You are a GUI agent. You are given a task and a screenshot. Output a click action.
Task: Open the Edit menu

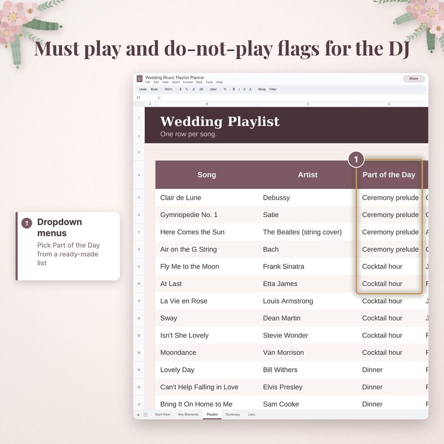click(156, 82)
